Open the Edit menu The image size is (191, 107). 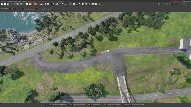(5, 1)
